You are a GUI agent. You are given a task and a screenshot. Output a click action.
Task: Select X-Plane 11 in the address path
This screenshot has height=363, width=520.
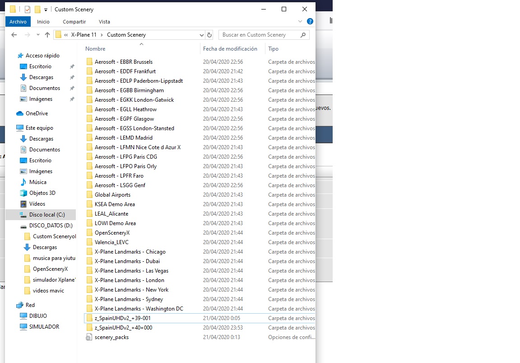[x=84, y=35]
